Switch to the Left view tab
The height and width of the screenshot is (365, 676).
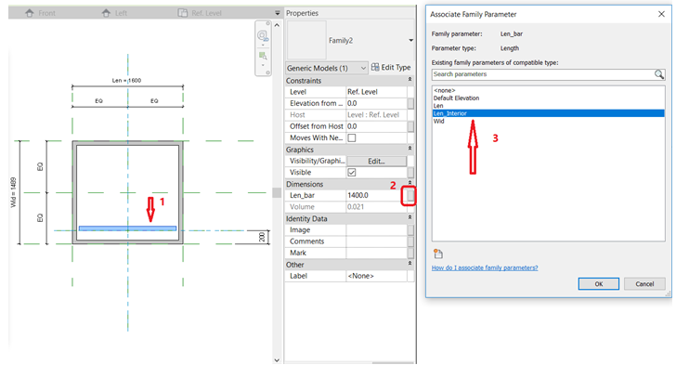pyautogui.click(x=114, y=13)
